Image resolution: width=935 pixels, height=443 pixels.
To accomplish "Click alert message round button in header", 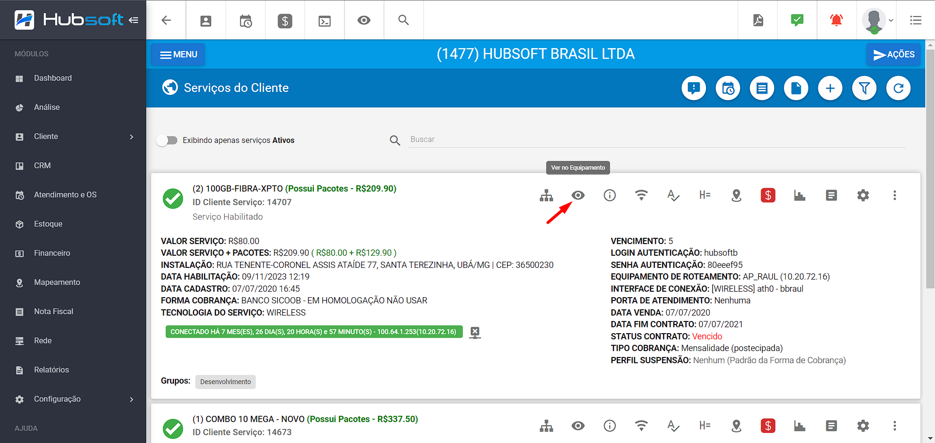I will click(x=694, y=88).
